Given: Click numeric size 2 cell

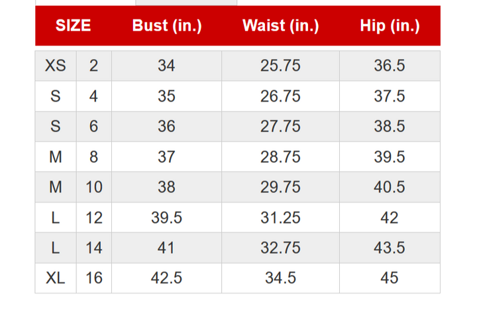Looking at the screenshot, I should click(x=93, y=66).
